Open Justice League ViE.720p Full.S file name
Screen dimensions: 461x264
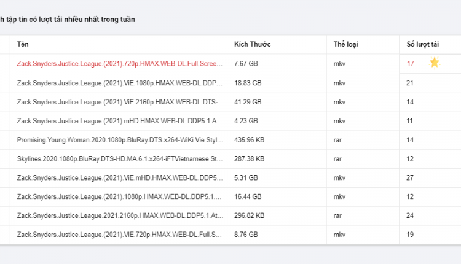click(119, 235)
